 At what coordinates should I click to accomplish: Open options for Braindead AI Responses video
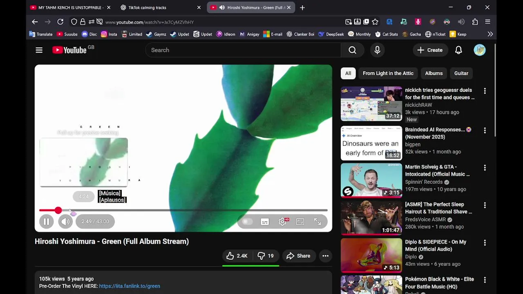485,130
